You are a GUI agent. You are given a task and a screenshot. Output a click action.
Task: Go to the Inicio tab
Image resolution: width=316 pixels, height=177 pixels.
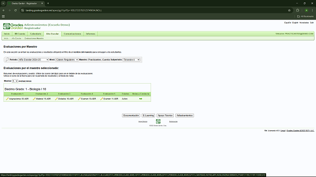pos(7,34)
